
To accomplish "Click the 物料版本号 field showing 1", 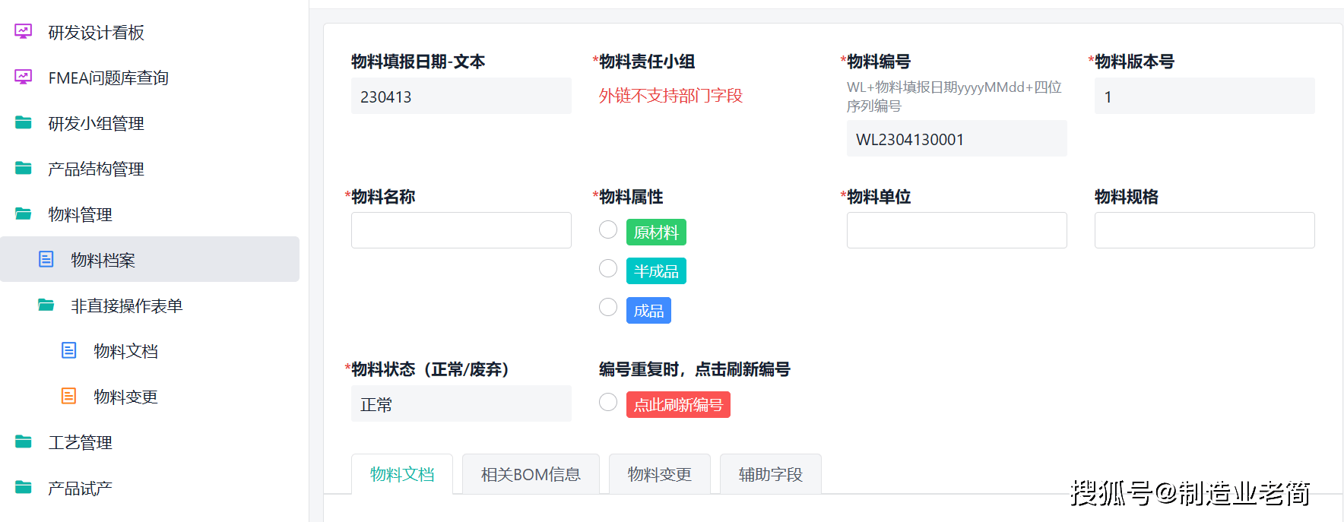I will [1205, 96].
